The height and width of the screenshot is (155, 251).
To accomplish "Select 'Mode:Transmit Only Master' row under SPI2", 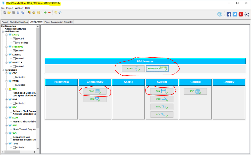I will tap(24, 129).
